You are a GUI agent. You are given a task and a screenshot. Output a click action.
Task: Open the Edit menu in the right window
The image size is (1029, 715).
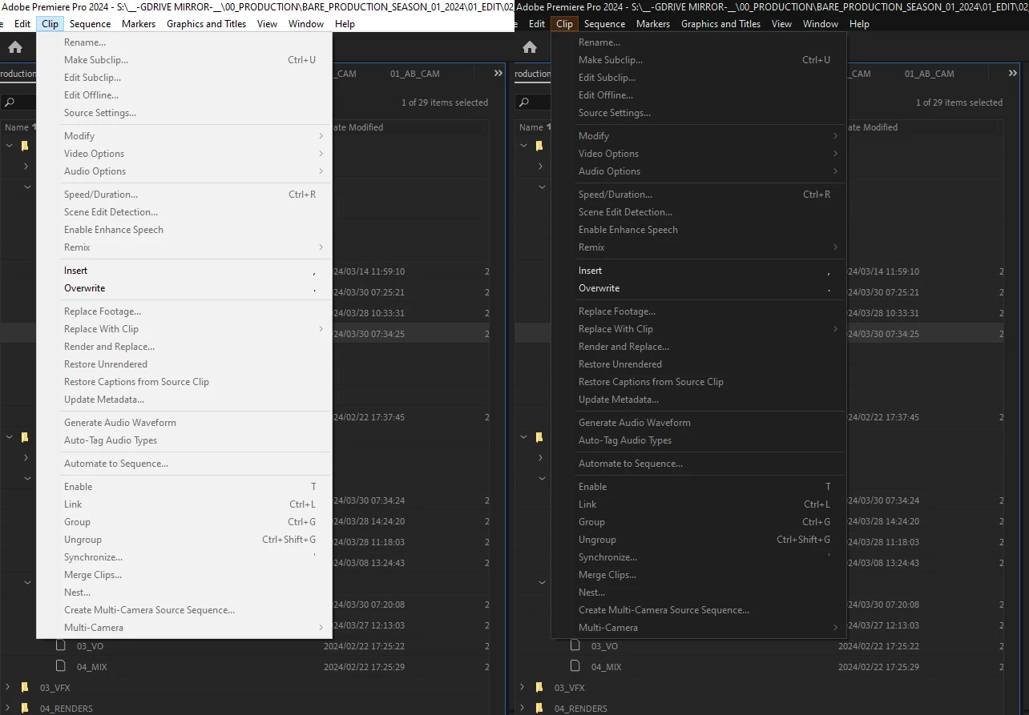click(537, 24)
